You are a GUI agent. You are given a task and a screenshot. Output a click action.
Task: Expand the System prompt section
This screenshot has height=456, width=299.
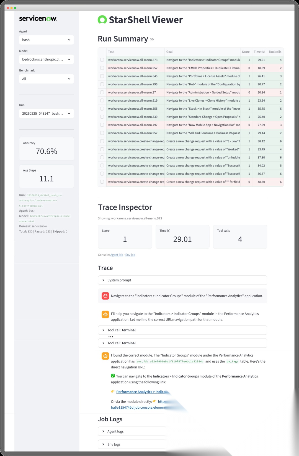tap(182, 280)
